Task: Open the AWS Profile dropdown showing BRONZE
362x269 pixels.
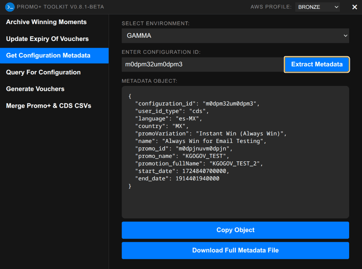Action: coord(317,7)
